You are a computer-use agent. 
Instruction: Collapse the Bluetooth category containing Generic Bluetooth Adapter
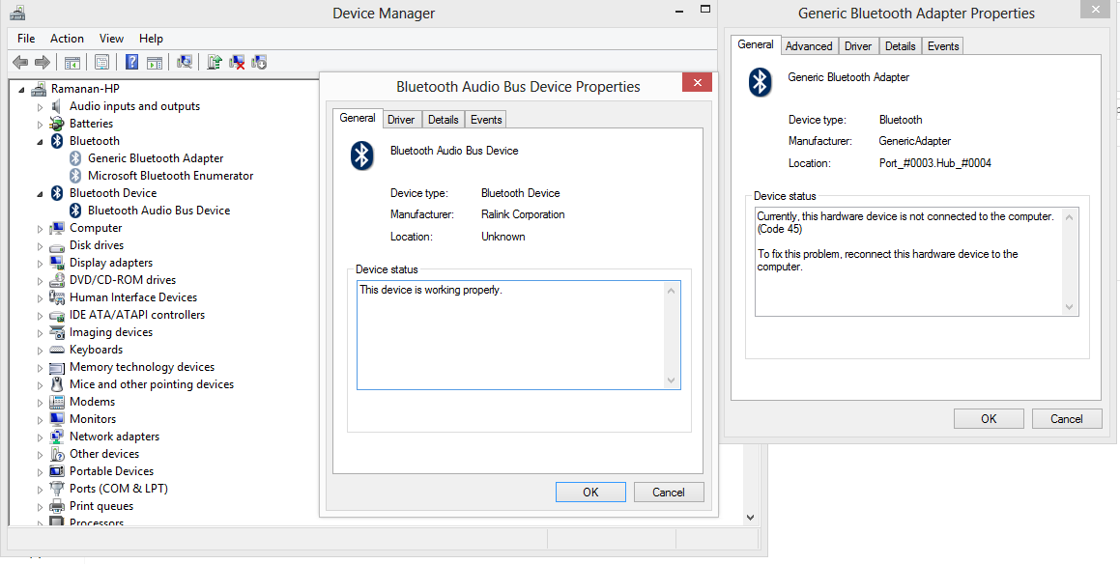[40, 141]
